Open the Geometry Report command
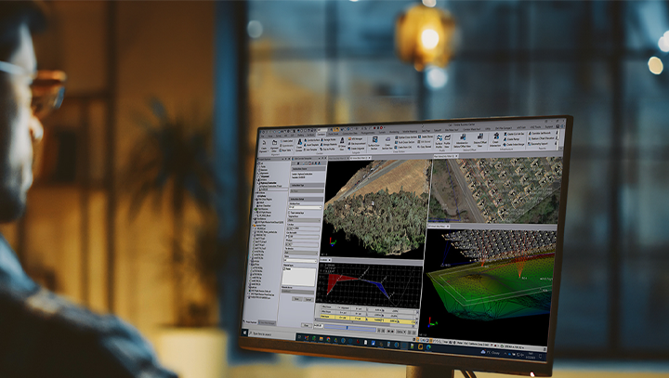 tap(538, 144)
